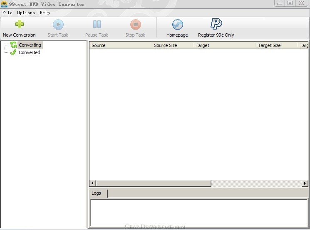
Task: Click the horizontal scrollbar left arrow
Action: point(93,183)
